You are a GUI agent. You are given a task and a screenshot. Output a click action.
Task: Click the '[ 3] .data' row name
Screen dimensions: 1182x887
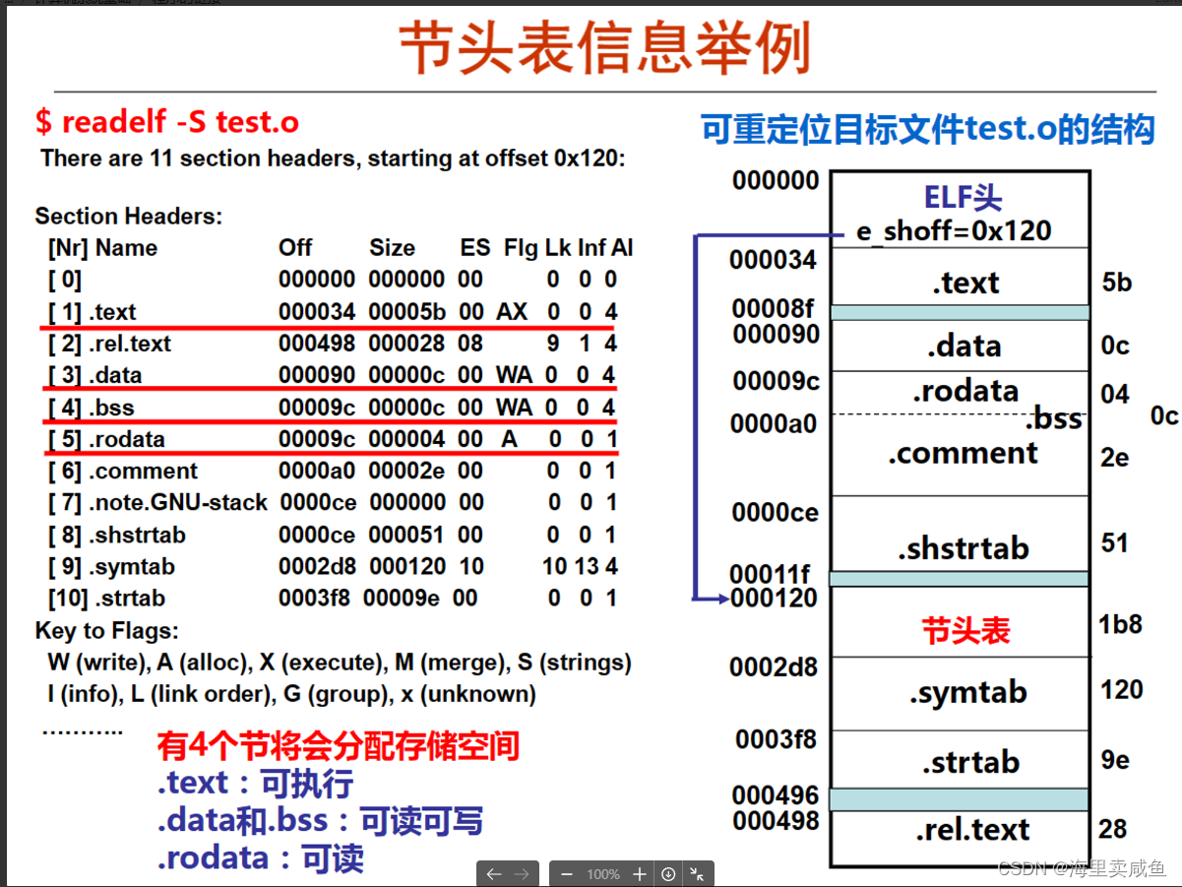click(x=94, y=375)
